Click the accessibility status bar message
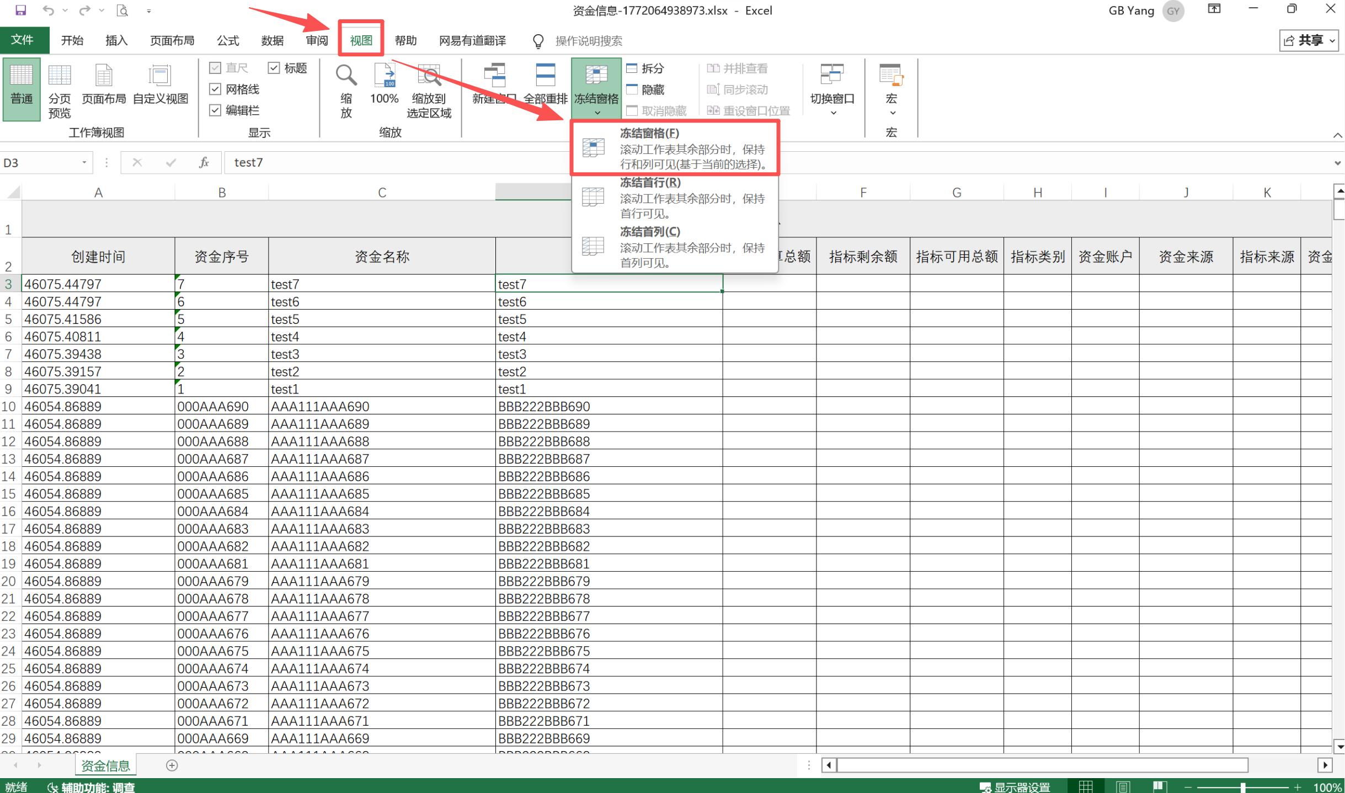 click(x=92, y=787)
